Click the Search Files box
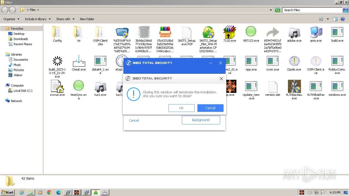The image size is (349, 196). 312,10
